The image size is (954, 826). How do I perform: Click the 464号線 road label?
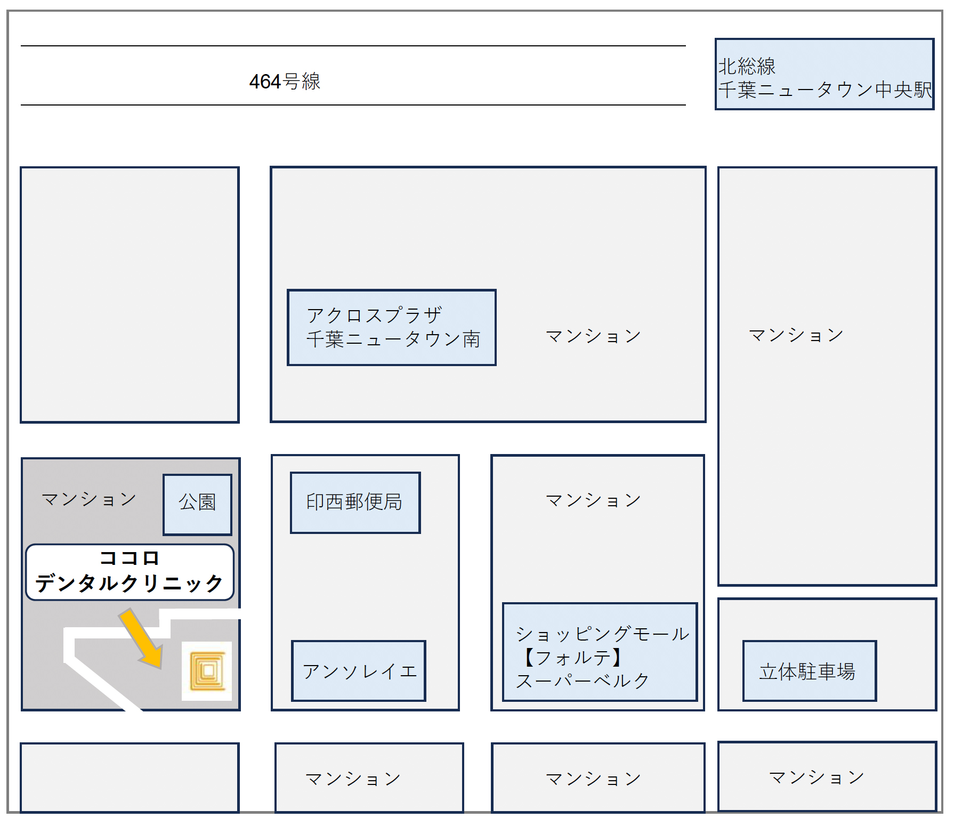[x=285, y=82]
